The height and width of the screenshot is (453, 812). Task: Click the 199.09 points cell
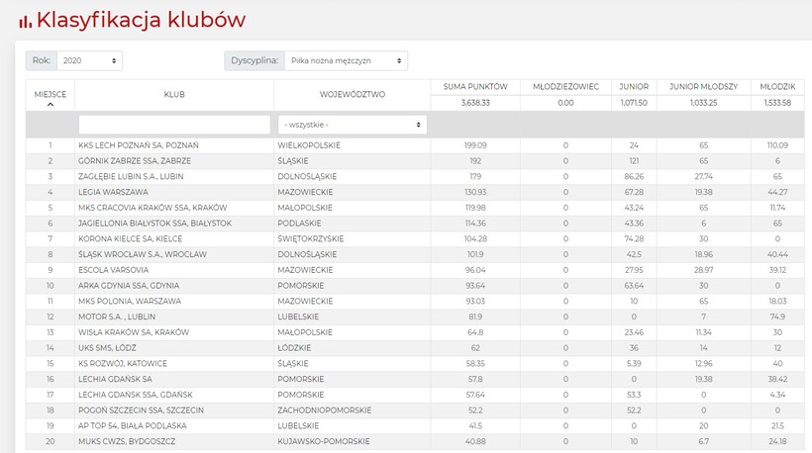tap(475, 145)
